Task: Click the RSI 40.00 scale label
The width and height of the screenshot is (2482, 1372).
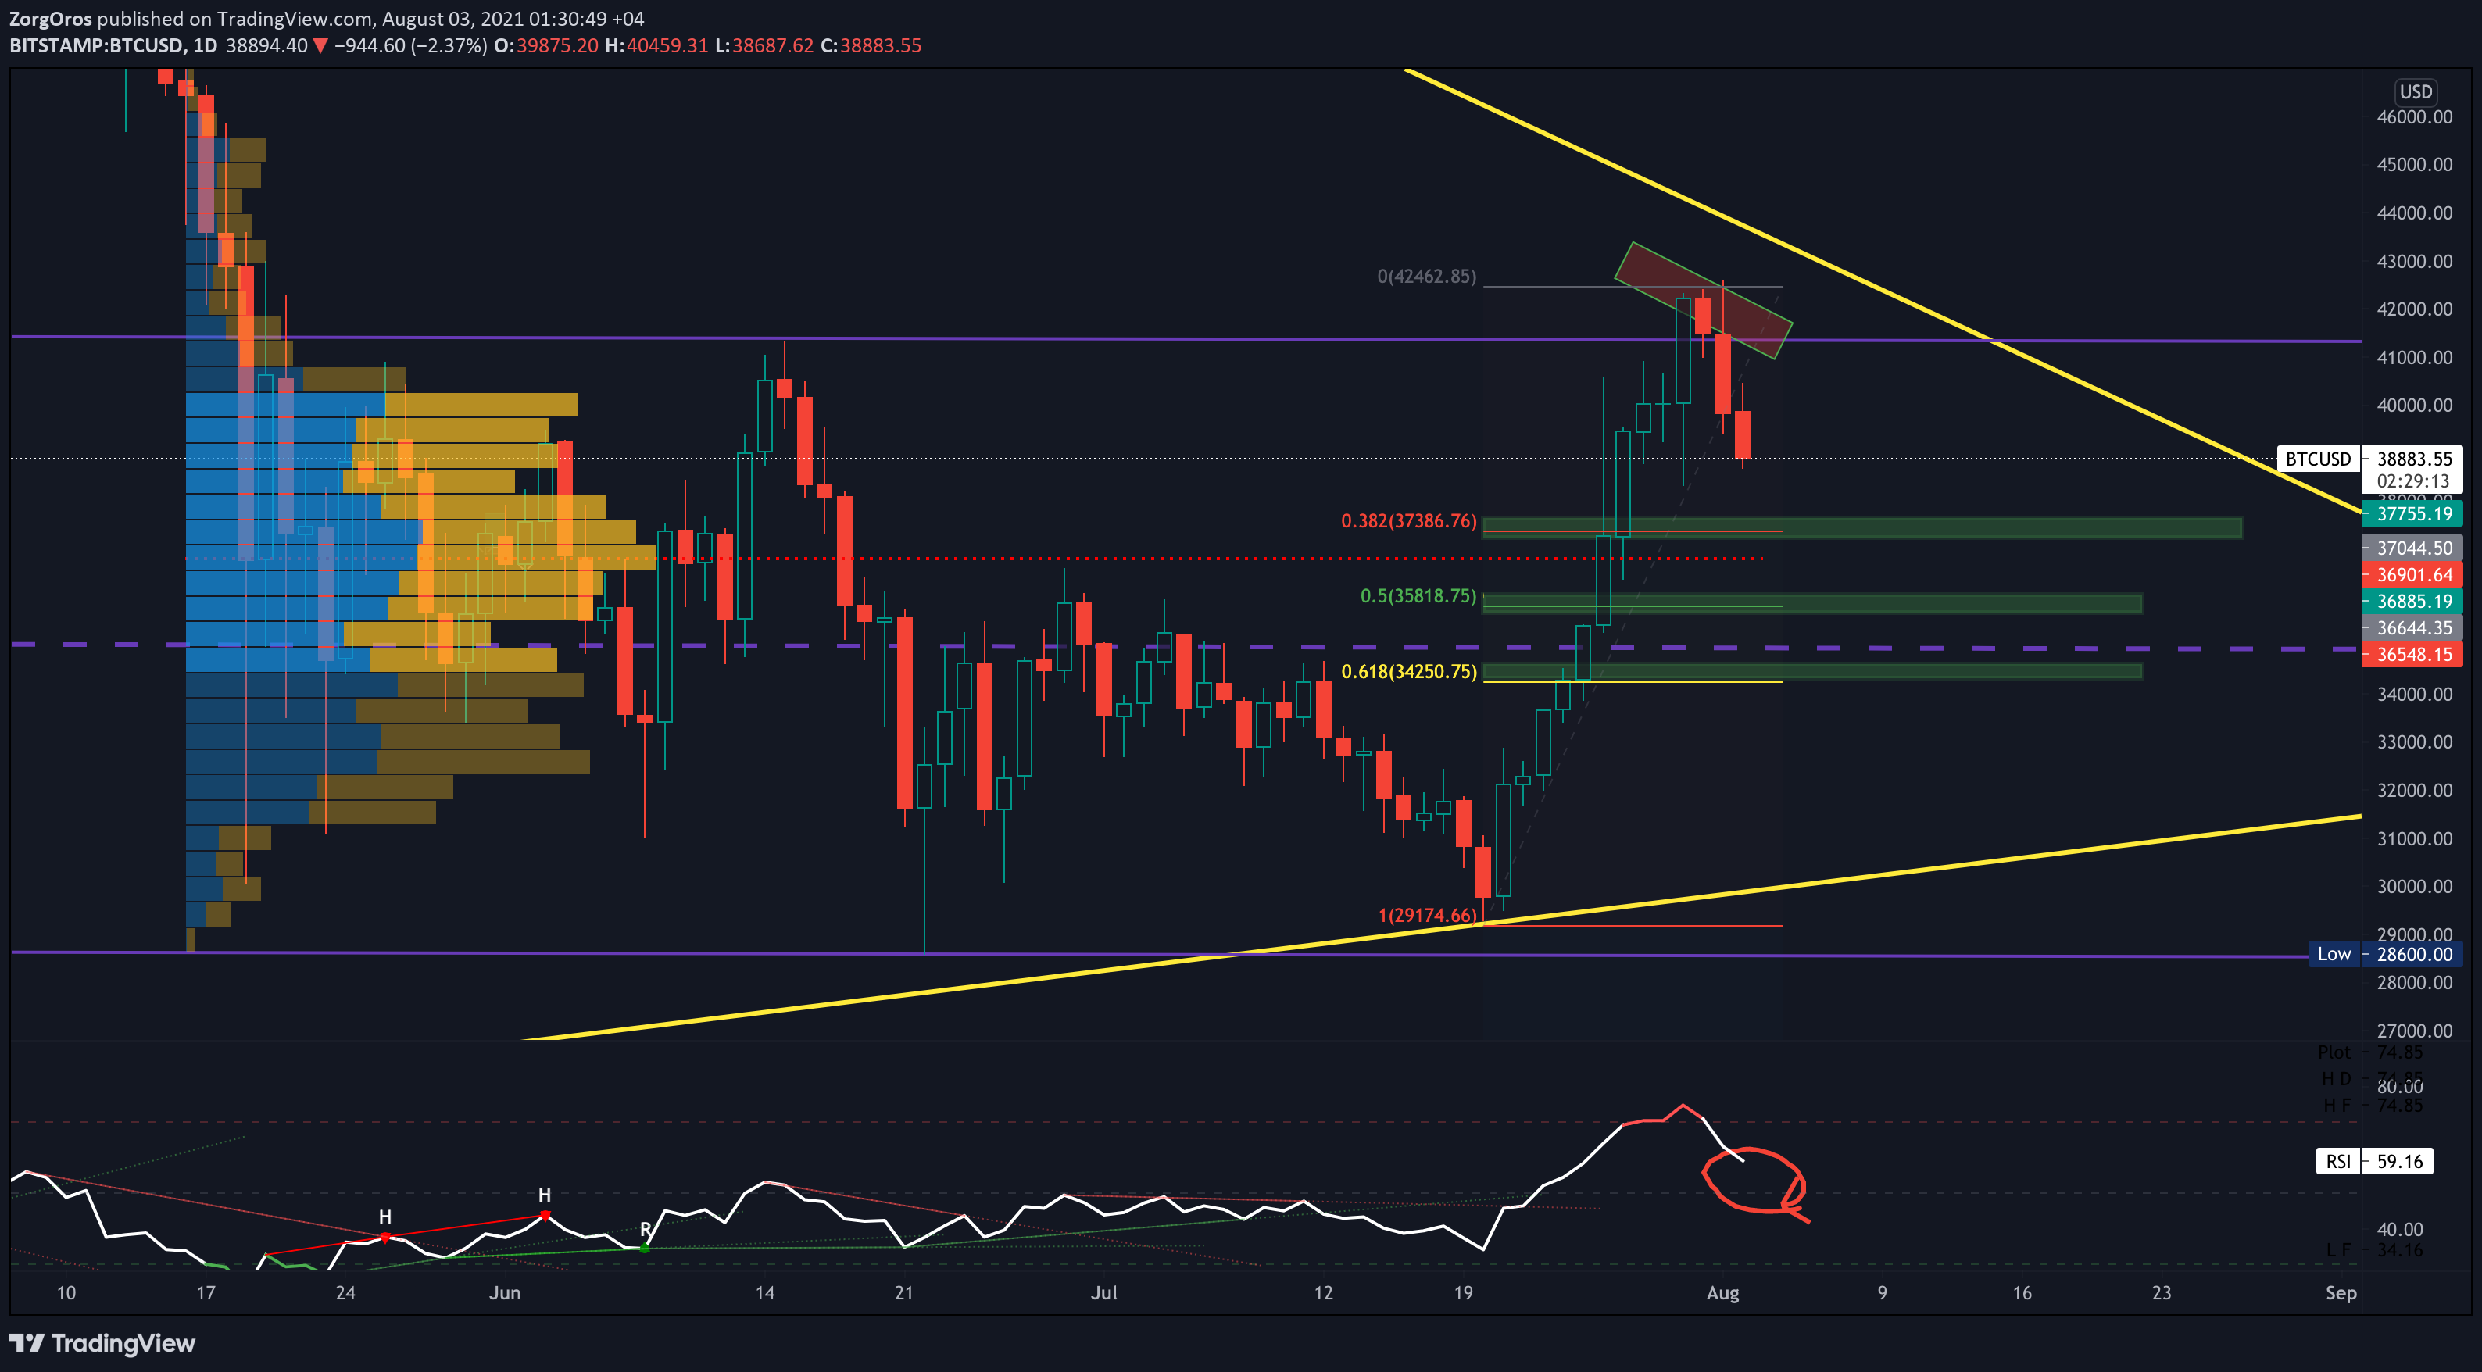Action: [2399, 1229]
